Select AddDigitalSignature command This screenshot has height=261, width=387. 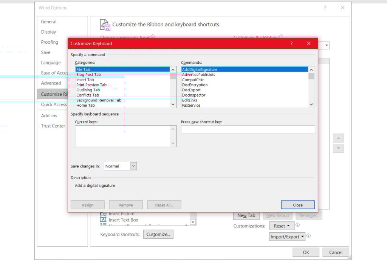(x=245, y=69)
